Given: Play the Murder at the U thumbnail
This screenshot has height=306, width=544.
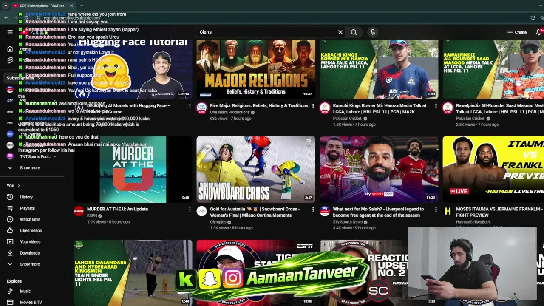Looking at the screenshot, I should [133, 170].
